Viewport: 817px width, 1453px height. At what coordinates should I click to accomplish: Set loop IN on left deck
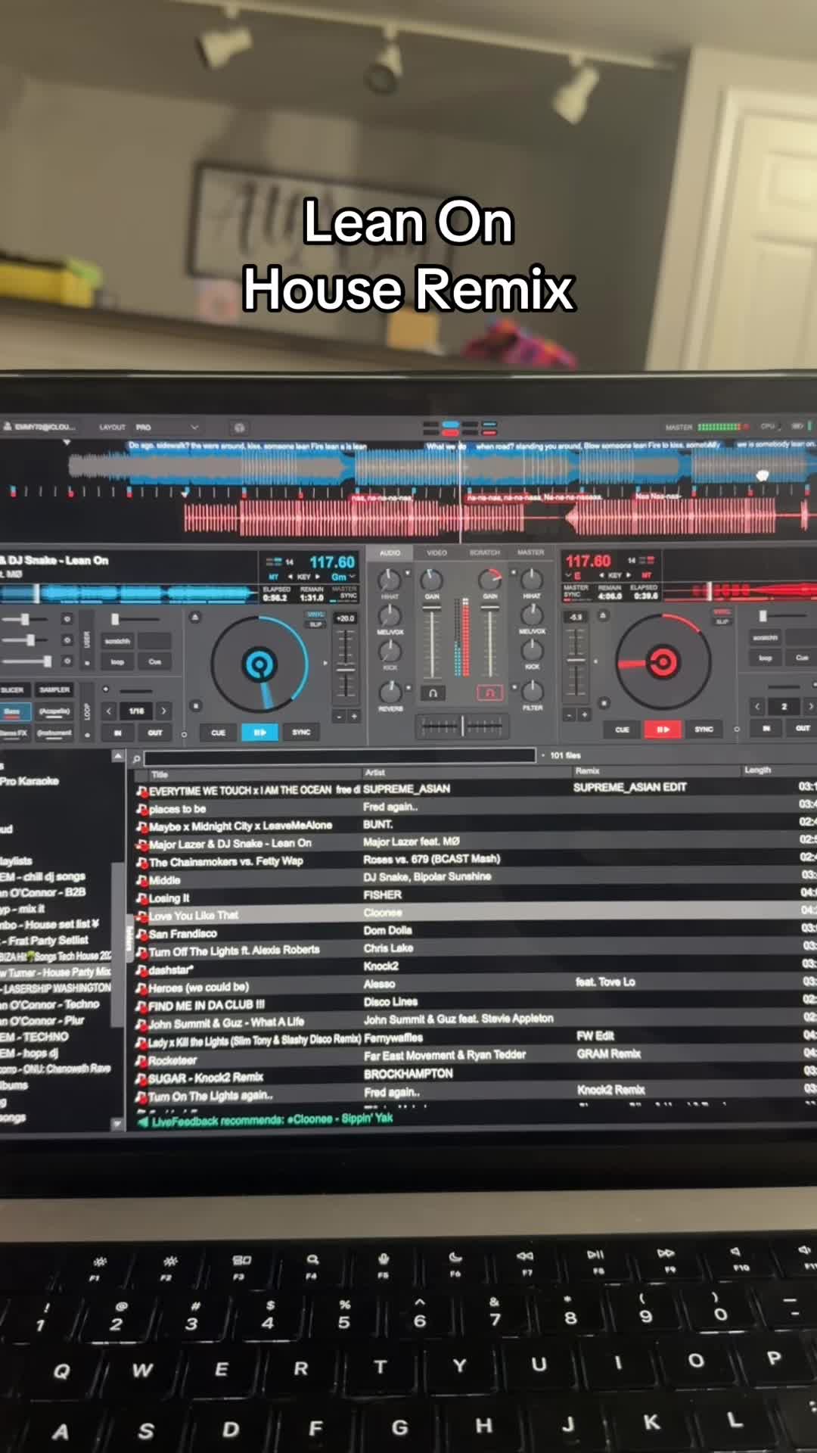[117, 733]
